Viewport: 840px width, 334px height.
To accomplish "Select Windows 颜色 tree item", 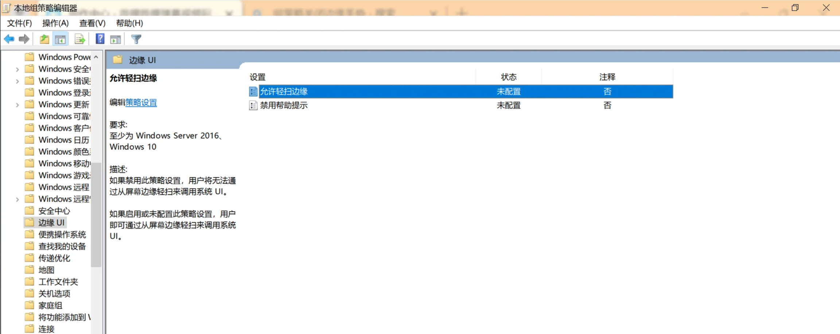I will click(65, 152).
